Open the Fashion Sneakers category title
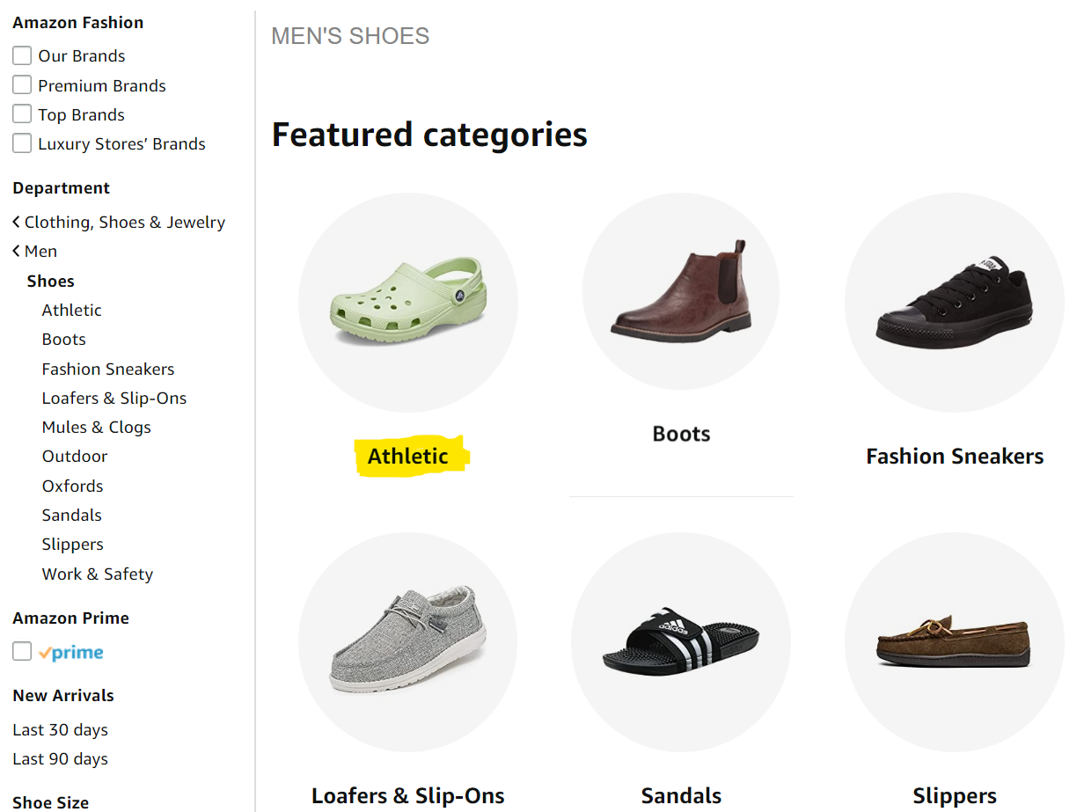Image resolution: width=1084 pixels, height=812 pixels. tap(955, 457)
